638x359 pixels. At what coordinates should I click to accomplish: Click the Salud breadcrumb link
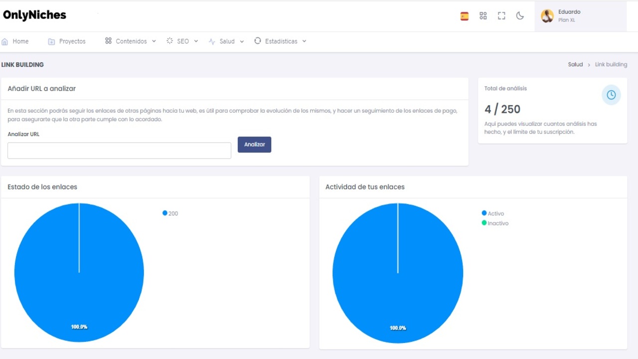pos(575,64)
